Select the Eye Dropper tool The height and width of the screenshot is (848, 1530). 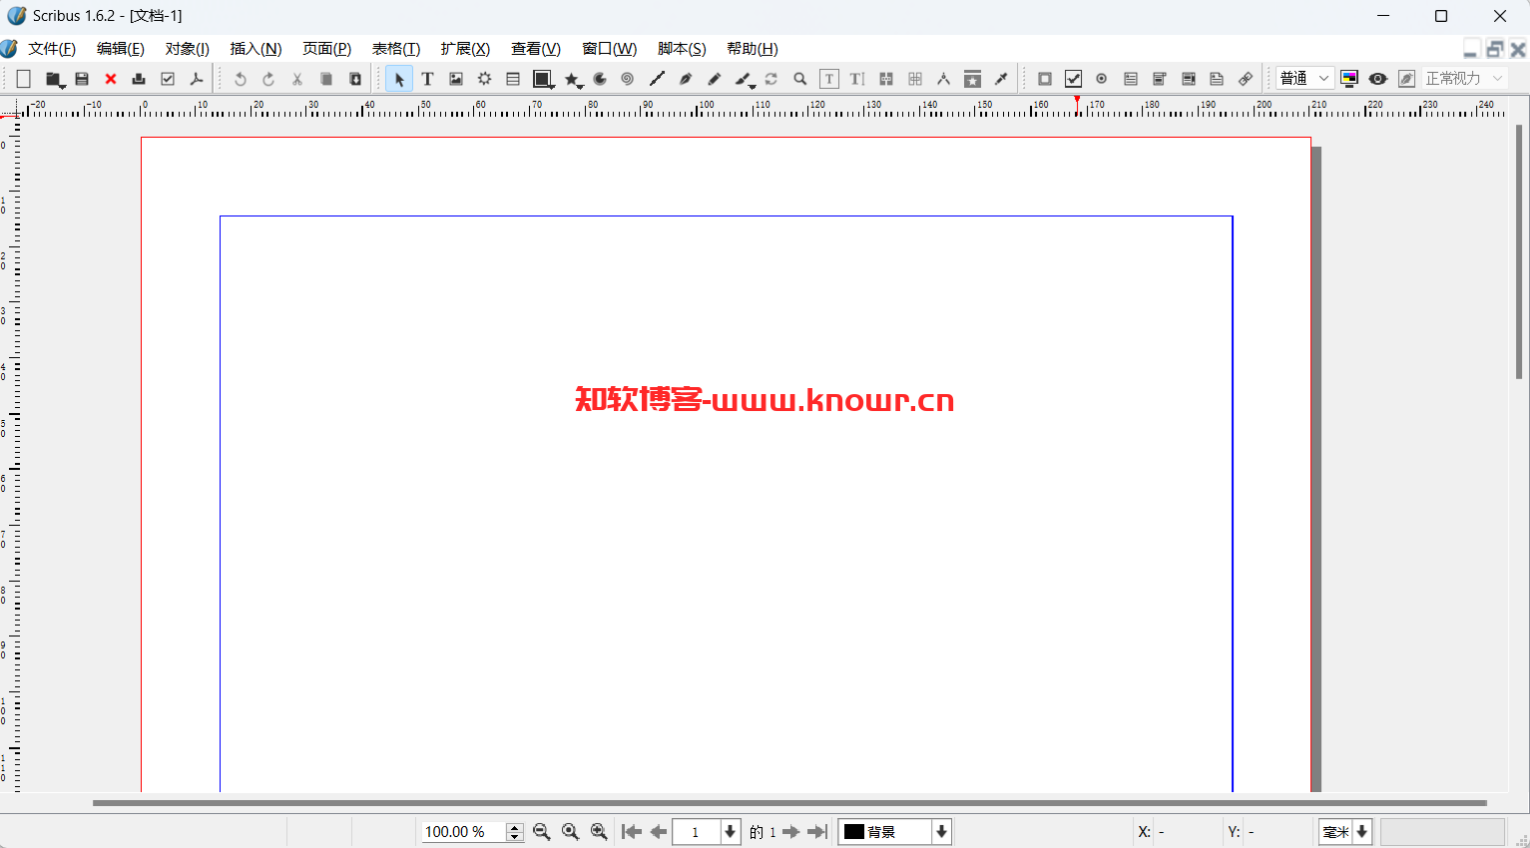1001,79
